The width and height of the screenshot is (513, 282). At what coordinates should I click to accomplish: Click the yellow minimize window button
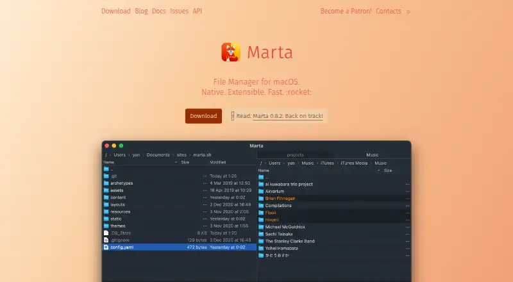[114, 145]
